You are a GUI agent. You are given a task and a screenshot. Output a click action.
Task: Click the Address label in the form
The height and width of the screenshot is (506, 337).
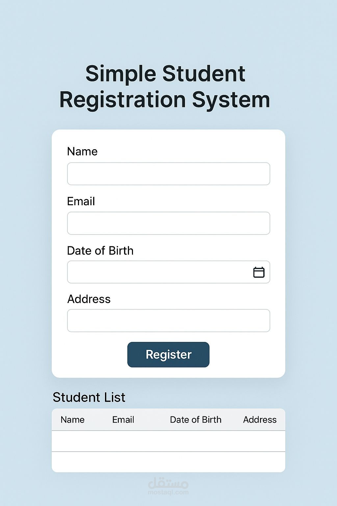89,299
